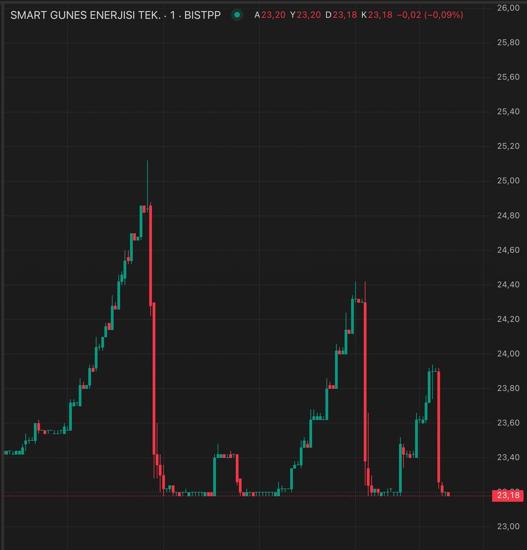Click the 23,80 price axis label
Viewport: 527px width, 550px height.
pos(508,388)
